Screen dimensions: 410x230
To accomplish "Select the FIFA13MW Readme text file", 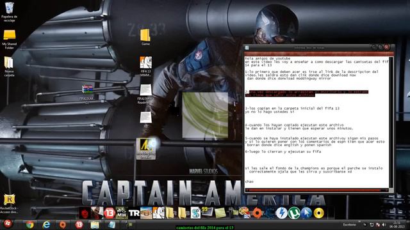I will coord(145,94).
